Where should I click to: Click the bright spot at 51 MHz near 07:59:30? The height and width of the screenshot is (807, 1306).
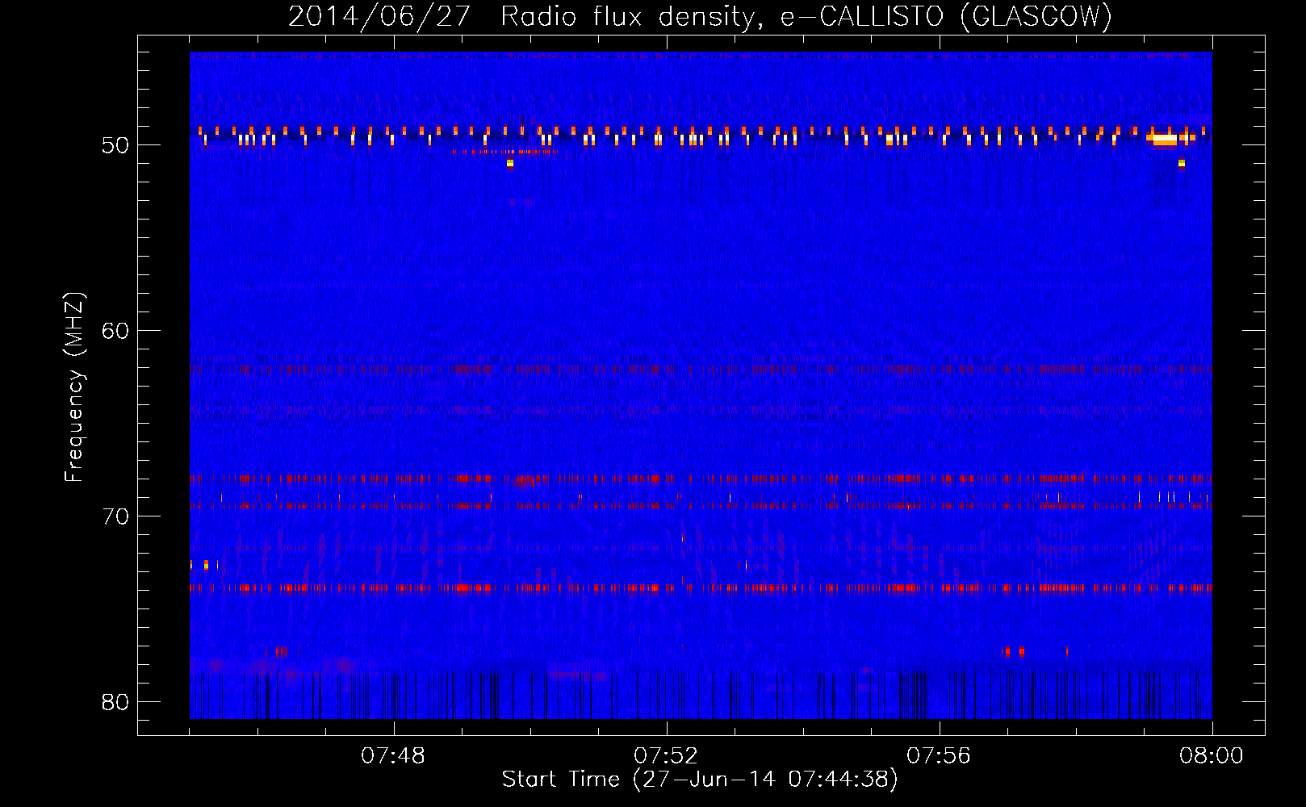(x=1182, y=164)
